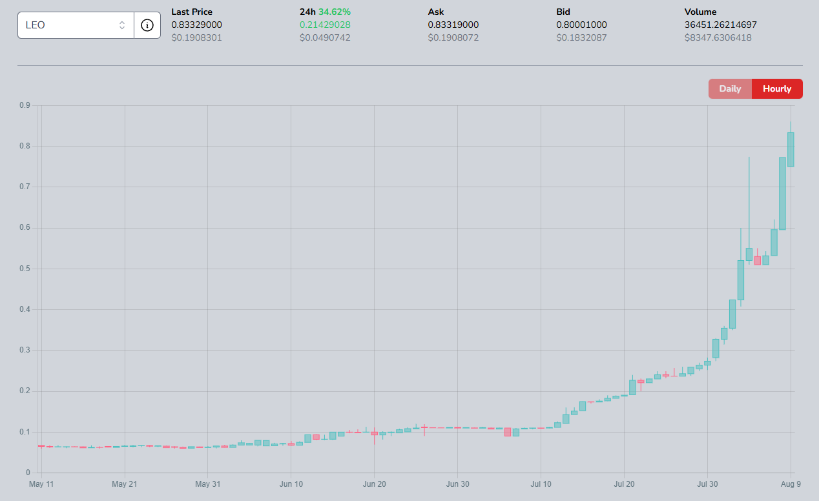This screenshot has width=819, height=501.
Task: Click the Volume header label
Action: click(700, 12)
